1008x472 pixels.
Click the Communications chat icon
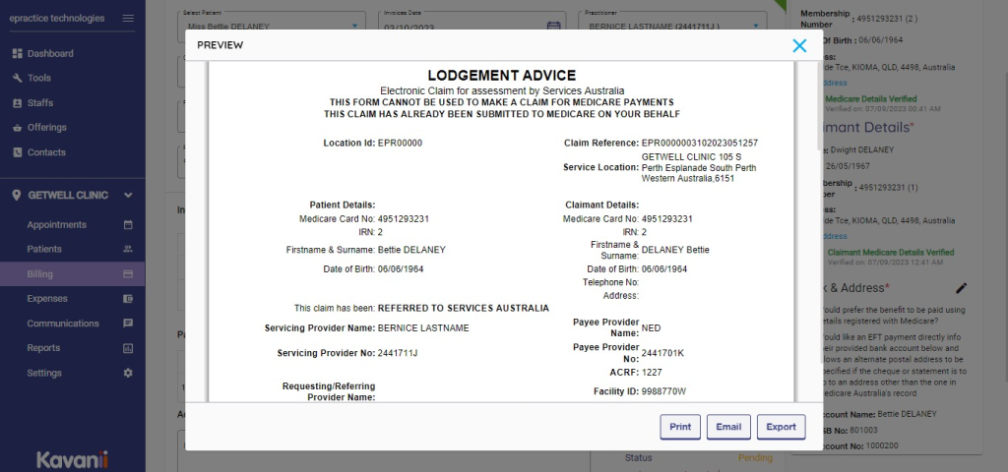click(x=127, y=324)
